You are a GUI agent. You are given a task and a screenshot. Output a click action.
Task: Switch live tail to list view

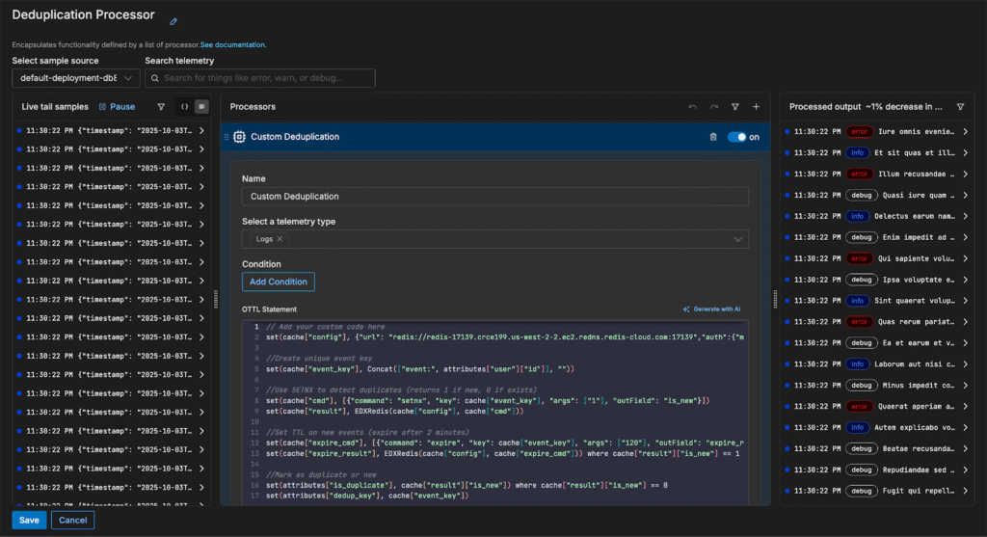coord(201,107)
